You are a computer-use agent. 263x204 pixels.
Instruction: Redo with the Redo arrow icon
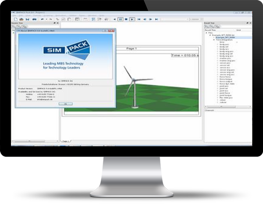(x=50, y=19)
